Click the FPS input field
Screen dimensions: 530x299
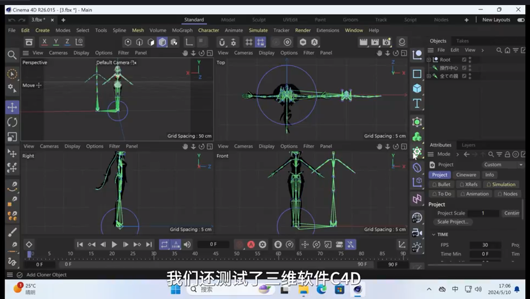[x=485, y=245]
